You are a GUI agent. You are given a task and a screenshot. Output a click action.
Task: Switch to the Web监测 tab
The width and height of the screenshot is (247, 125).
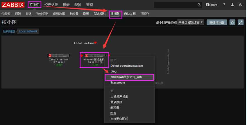coord(42,14)
